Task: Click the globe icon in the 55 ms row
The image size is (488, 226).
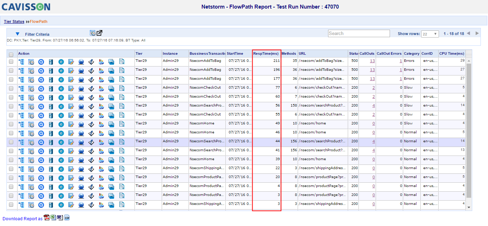Action: (81, 115)
